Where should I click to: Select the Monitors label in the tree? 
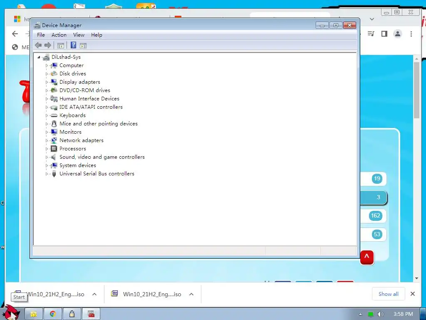tap(70, 132)
